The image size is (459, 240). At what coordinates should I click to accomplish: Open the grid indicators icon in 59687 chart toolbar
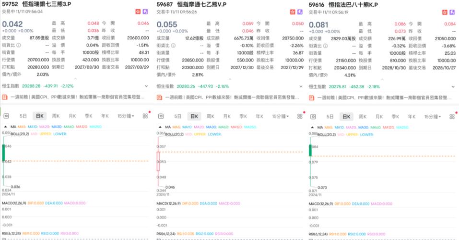[300, 116]
